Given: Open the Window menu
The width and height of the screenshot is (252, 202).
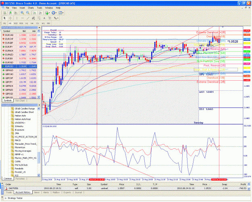Looking at the screenshot, I should pyautogui.click(x=49, y=8).
